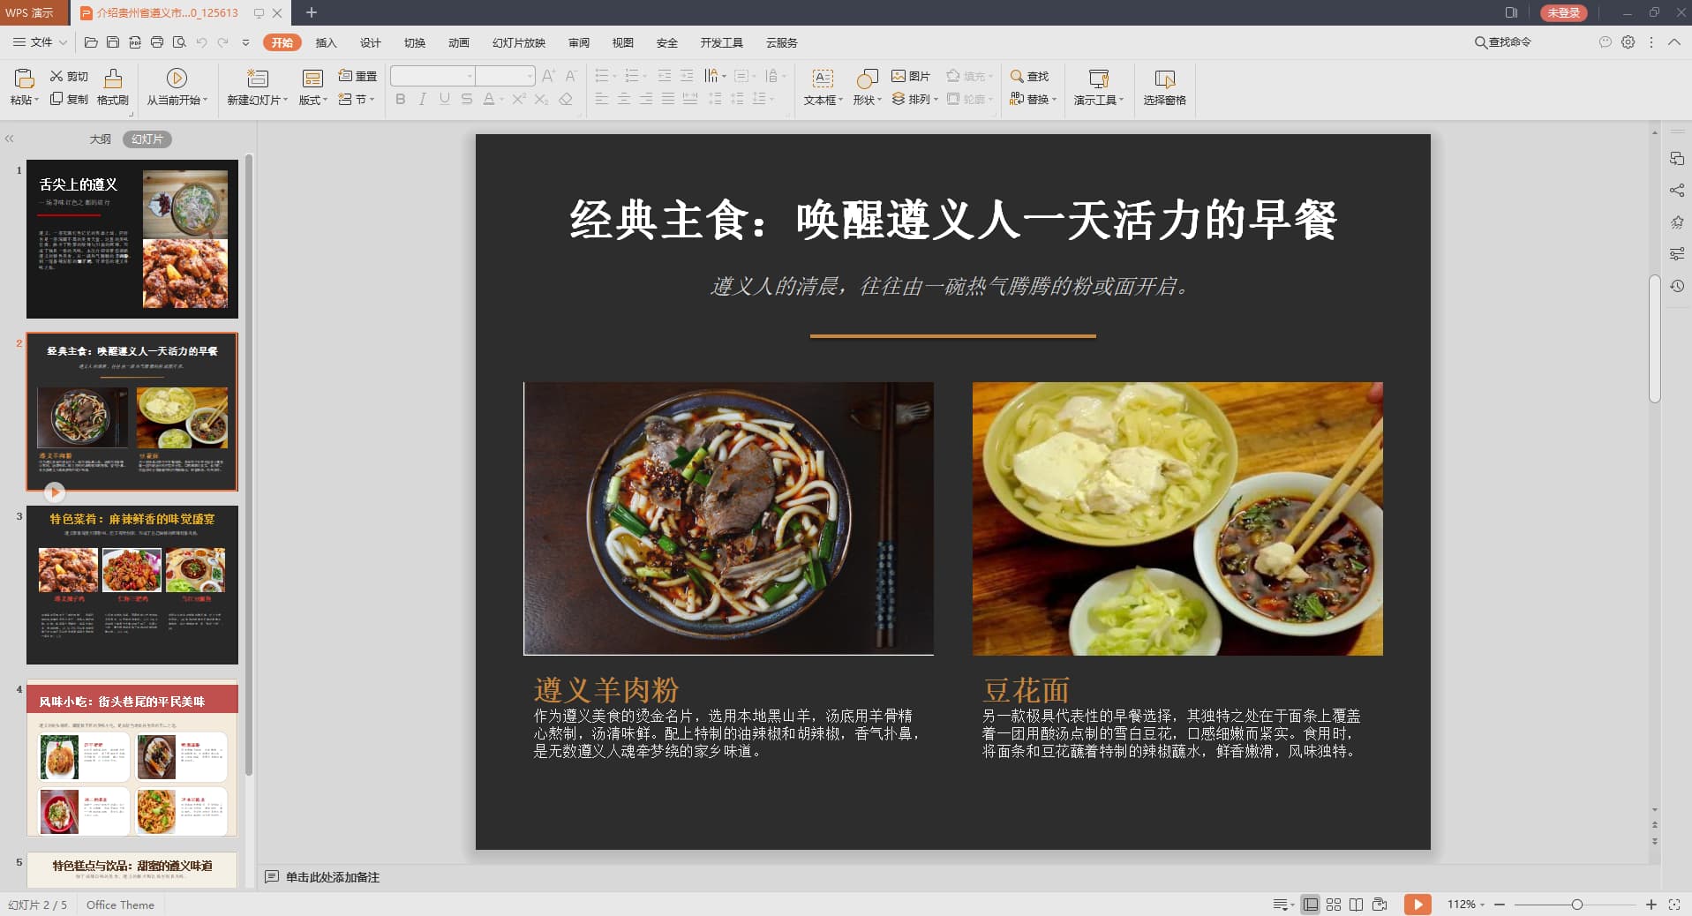The height and width of the screenshot is (916, 1692).
Task: Open 112% zoom level dropdown
Action: 1466,905
